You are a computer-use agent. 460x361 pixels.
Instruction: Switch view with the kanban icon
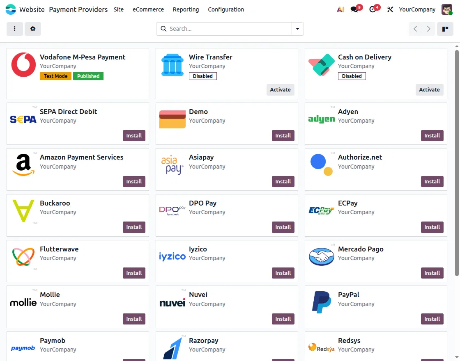(445, 29)
